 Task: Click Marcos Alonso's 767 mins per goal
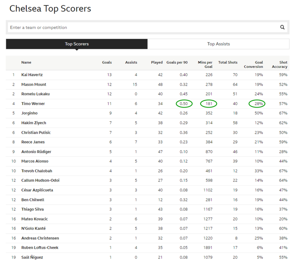209,161
